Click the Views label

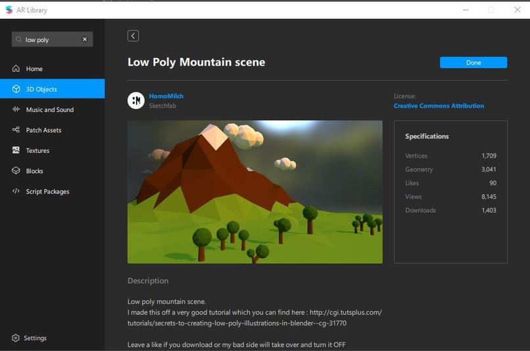(414, 197)
